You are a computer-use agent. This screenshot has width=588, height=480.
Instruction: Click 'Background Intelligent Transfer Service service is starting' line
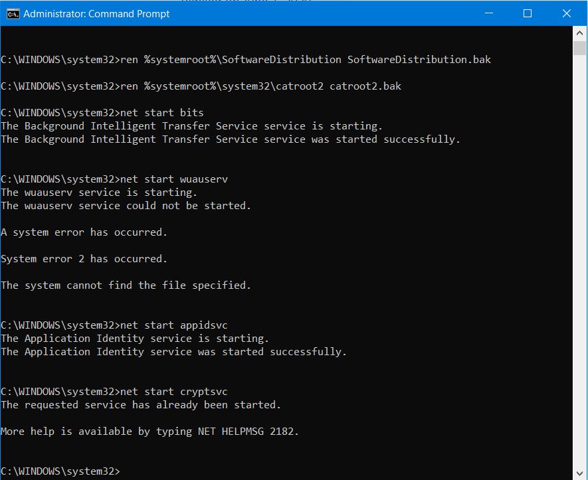click(x=191, y=126)
